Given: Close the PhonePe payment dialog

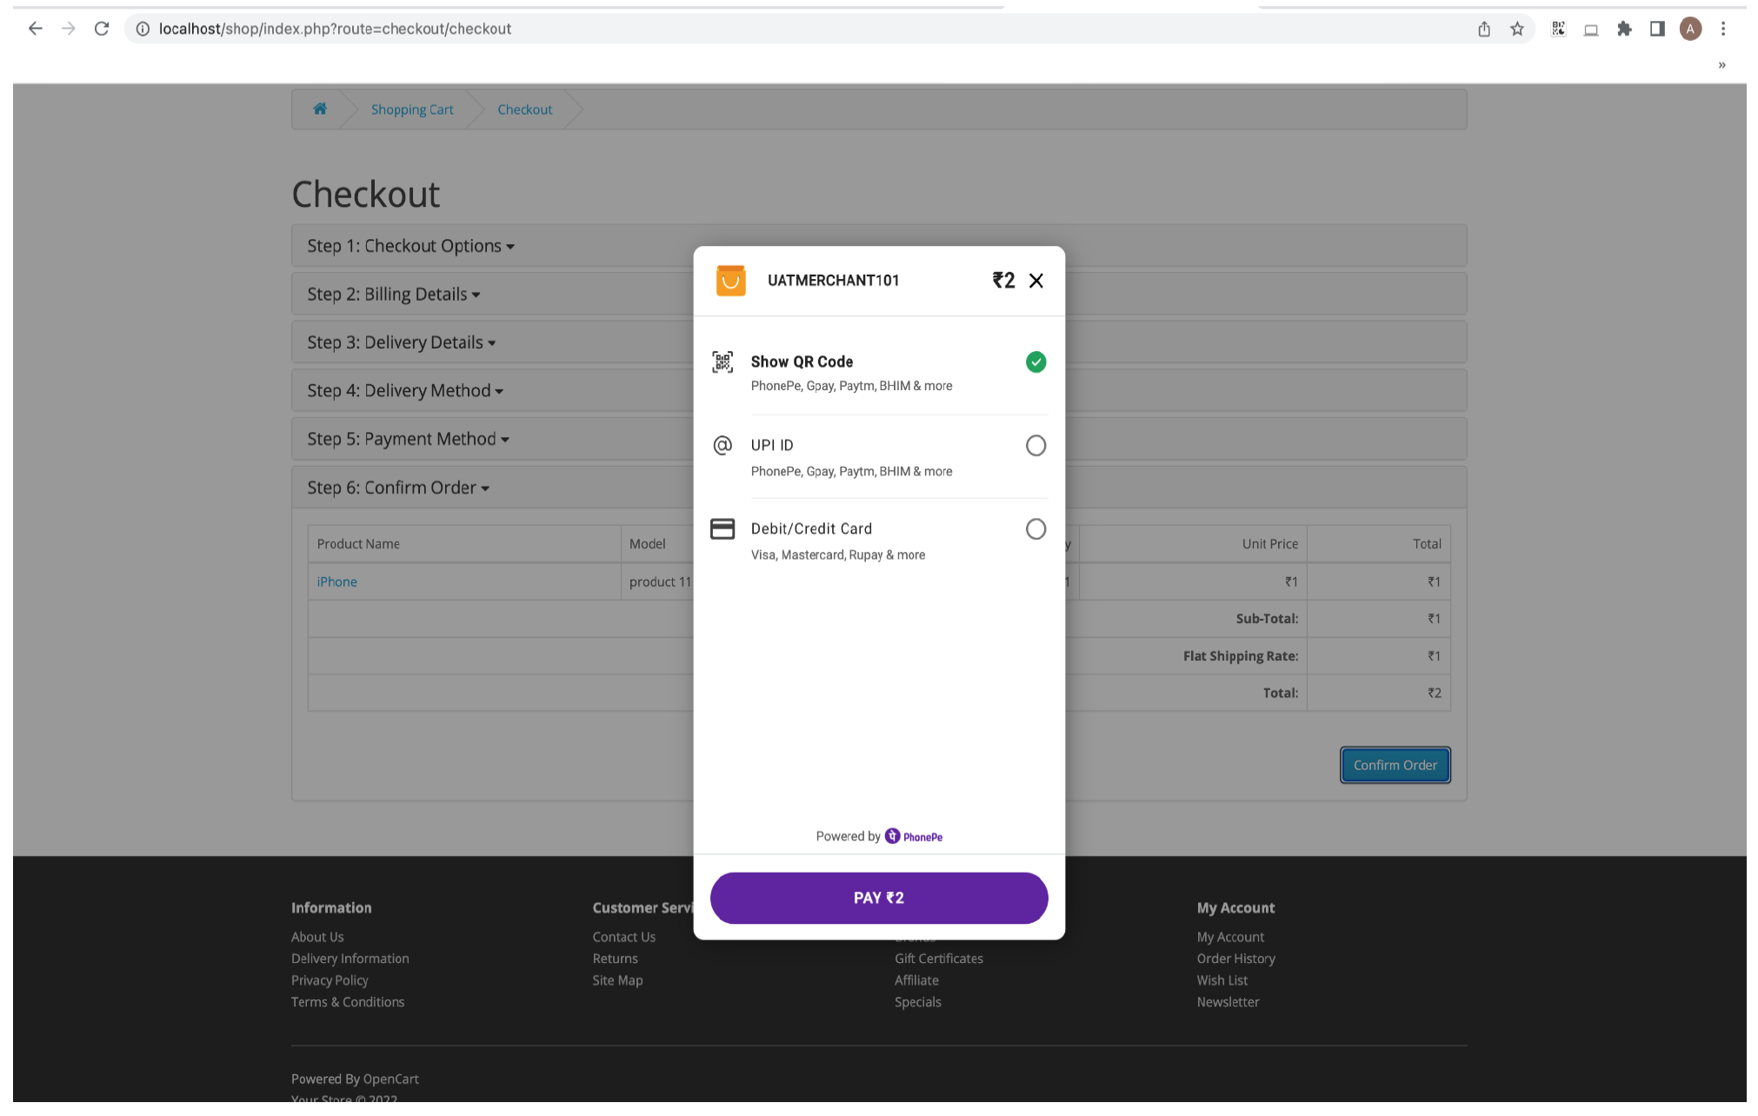Looking at the screenshot, I should coord(1035,281).
